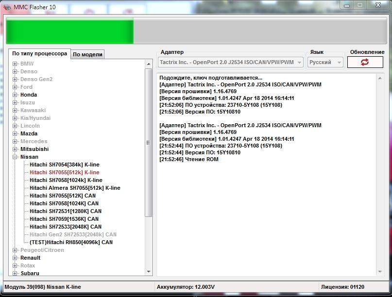Click the Rotax tree label
The image size is (392, 297).
pos(28,265)
